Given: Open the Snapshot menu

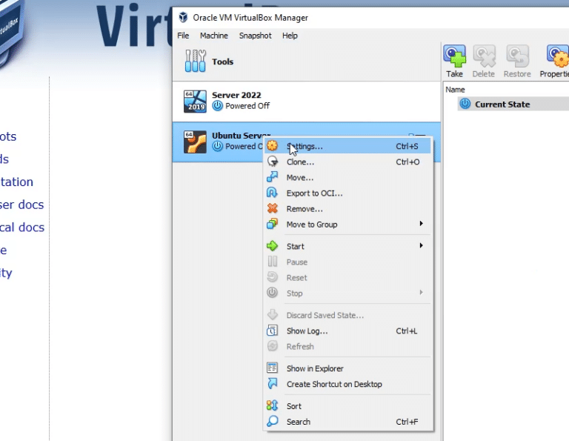Looking at the screenshot, I should [x=255, y=36].
